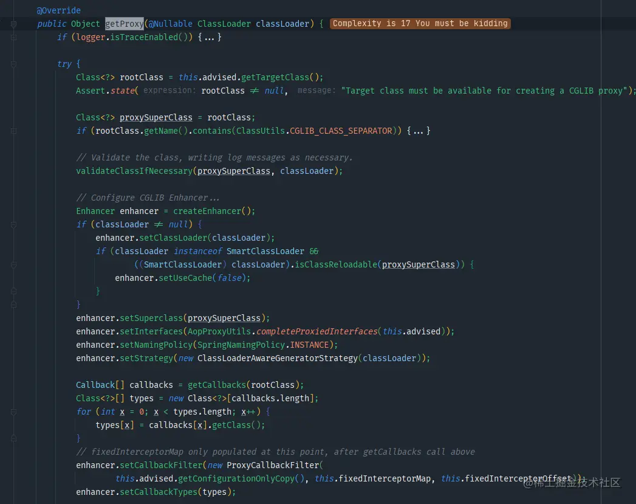Click SpringNamingPolicy in the setNamingPolicy line
The image size is (636, 504).
point(241,345)
